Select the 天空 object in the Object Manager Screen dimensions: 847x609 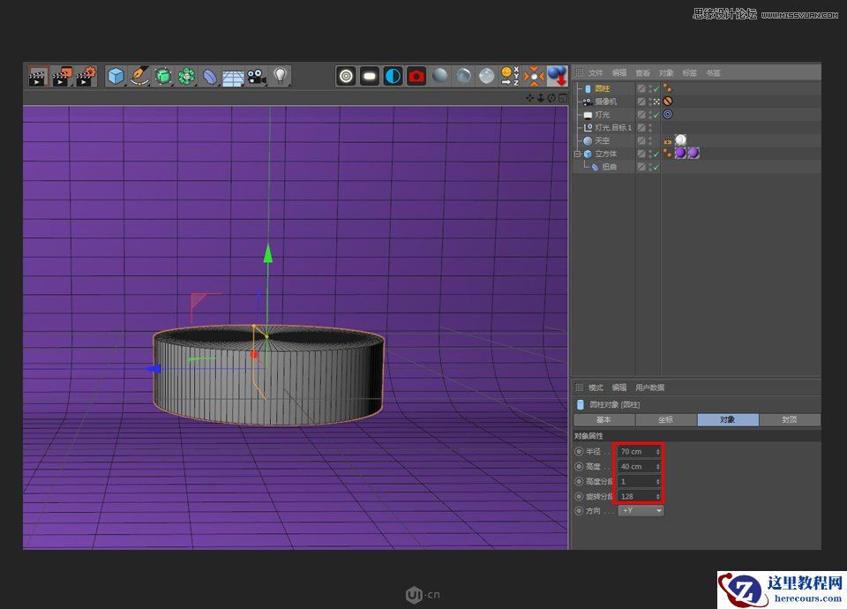click(602, 139)
